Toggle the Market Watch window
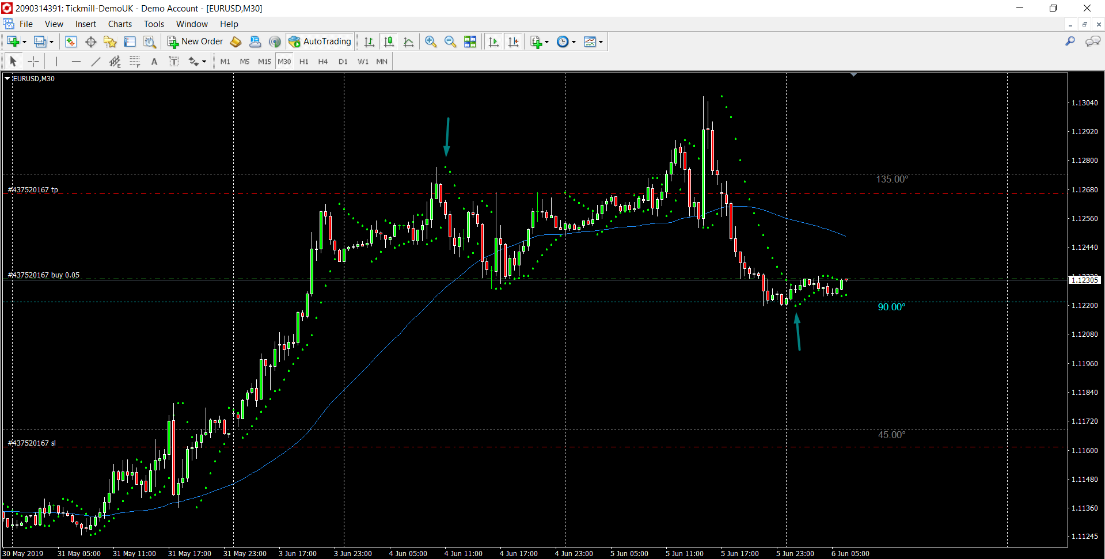 click(71, 41)
